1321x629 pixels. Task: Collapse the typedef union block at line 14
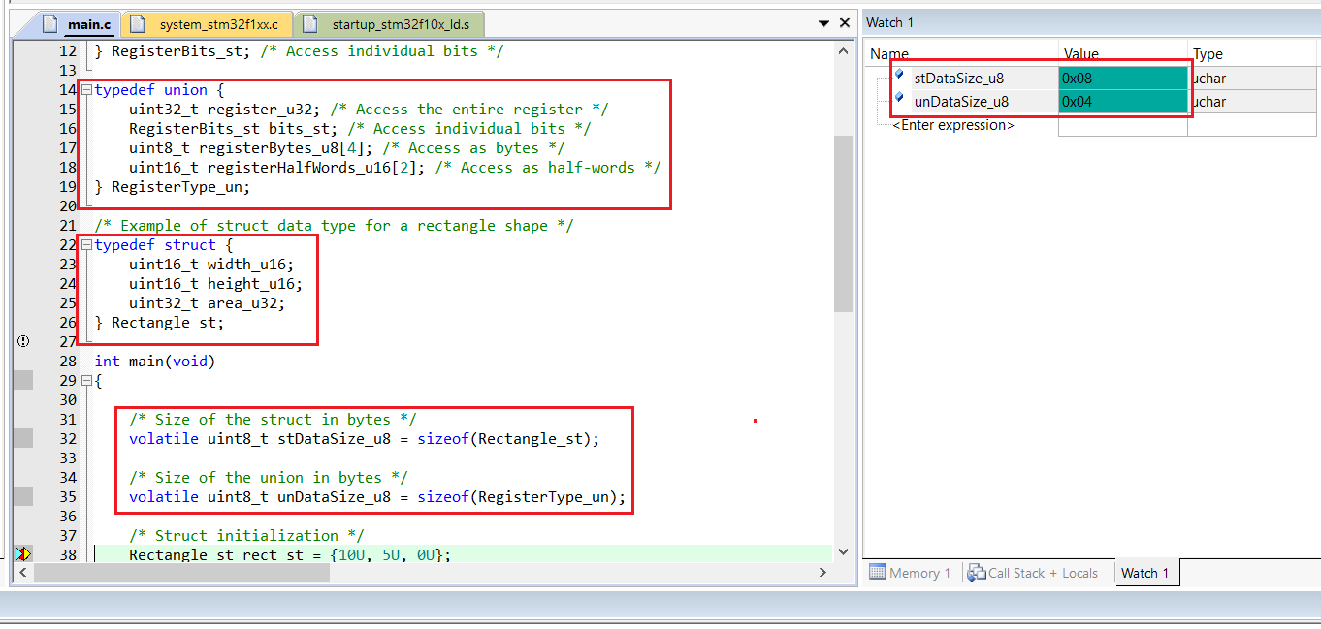pos(86,90)
